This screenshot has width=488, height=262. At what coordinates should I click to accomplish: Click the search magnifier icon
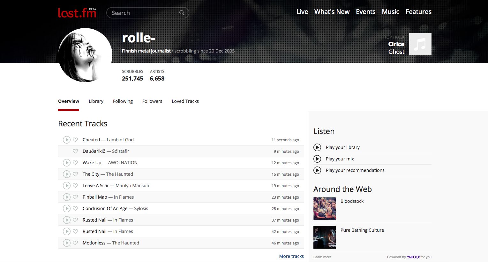point(182,13)
